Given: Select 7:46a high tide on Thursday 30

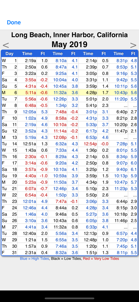Looking at the screenshot, I should (61, 246).
